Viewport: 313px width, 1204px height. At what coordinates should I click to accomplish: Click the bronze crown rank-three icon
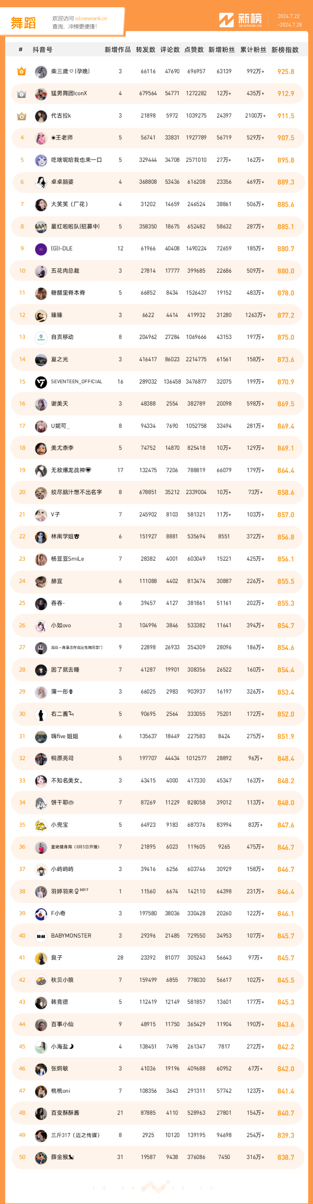[x=21, y=116]
